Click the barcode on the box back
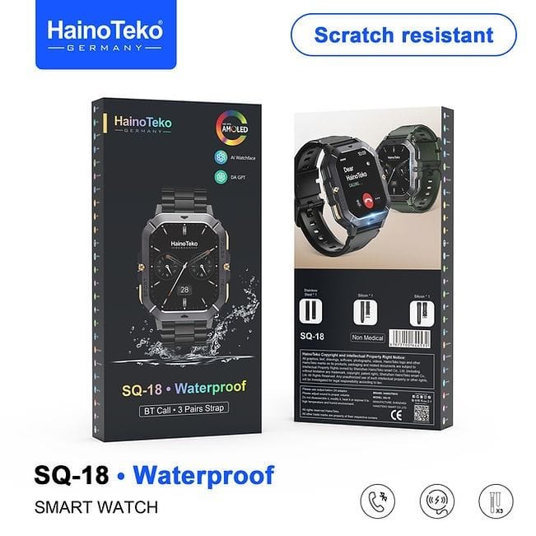 point(409,339)
